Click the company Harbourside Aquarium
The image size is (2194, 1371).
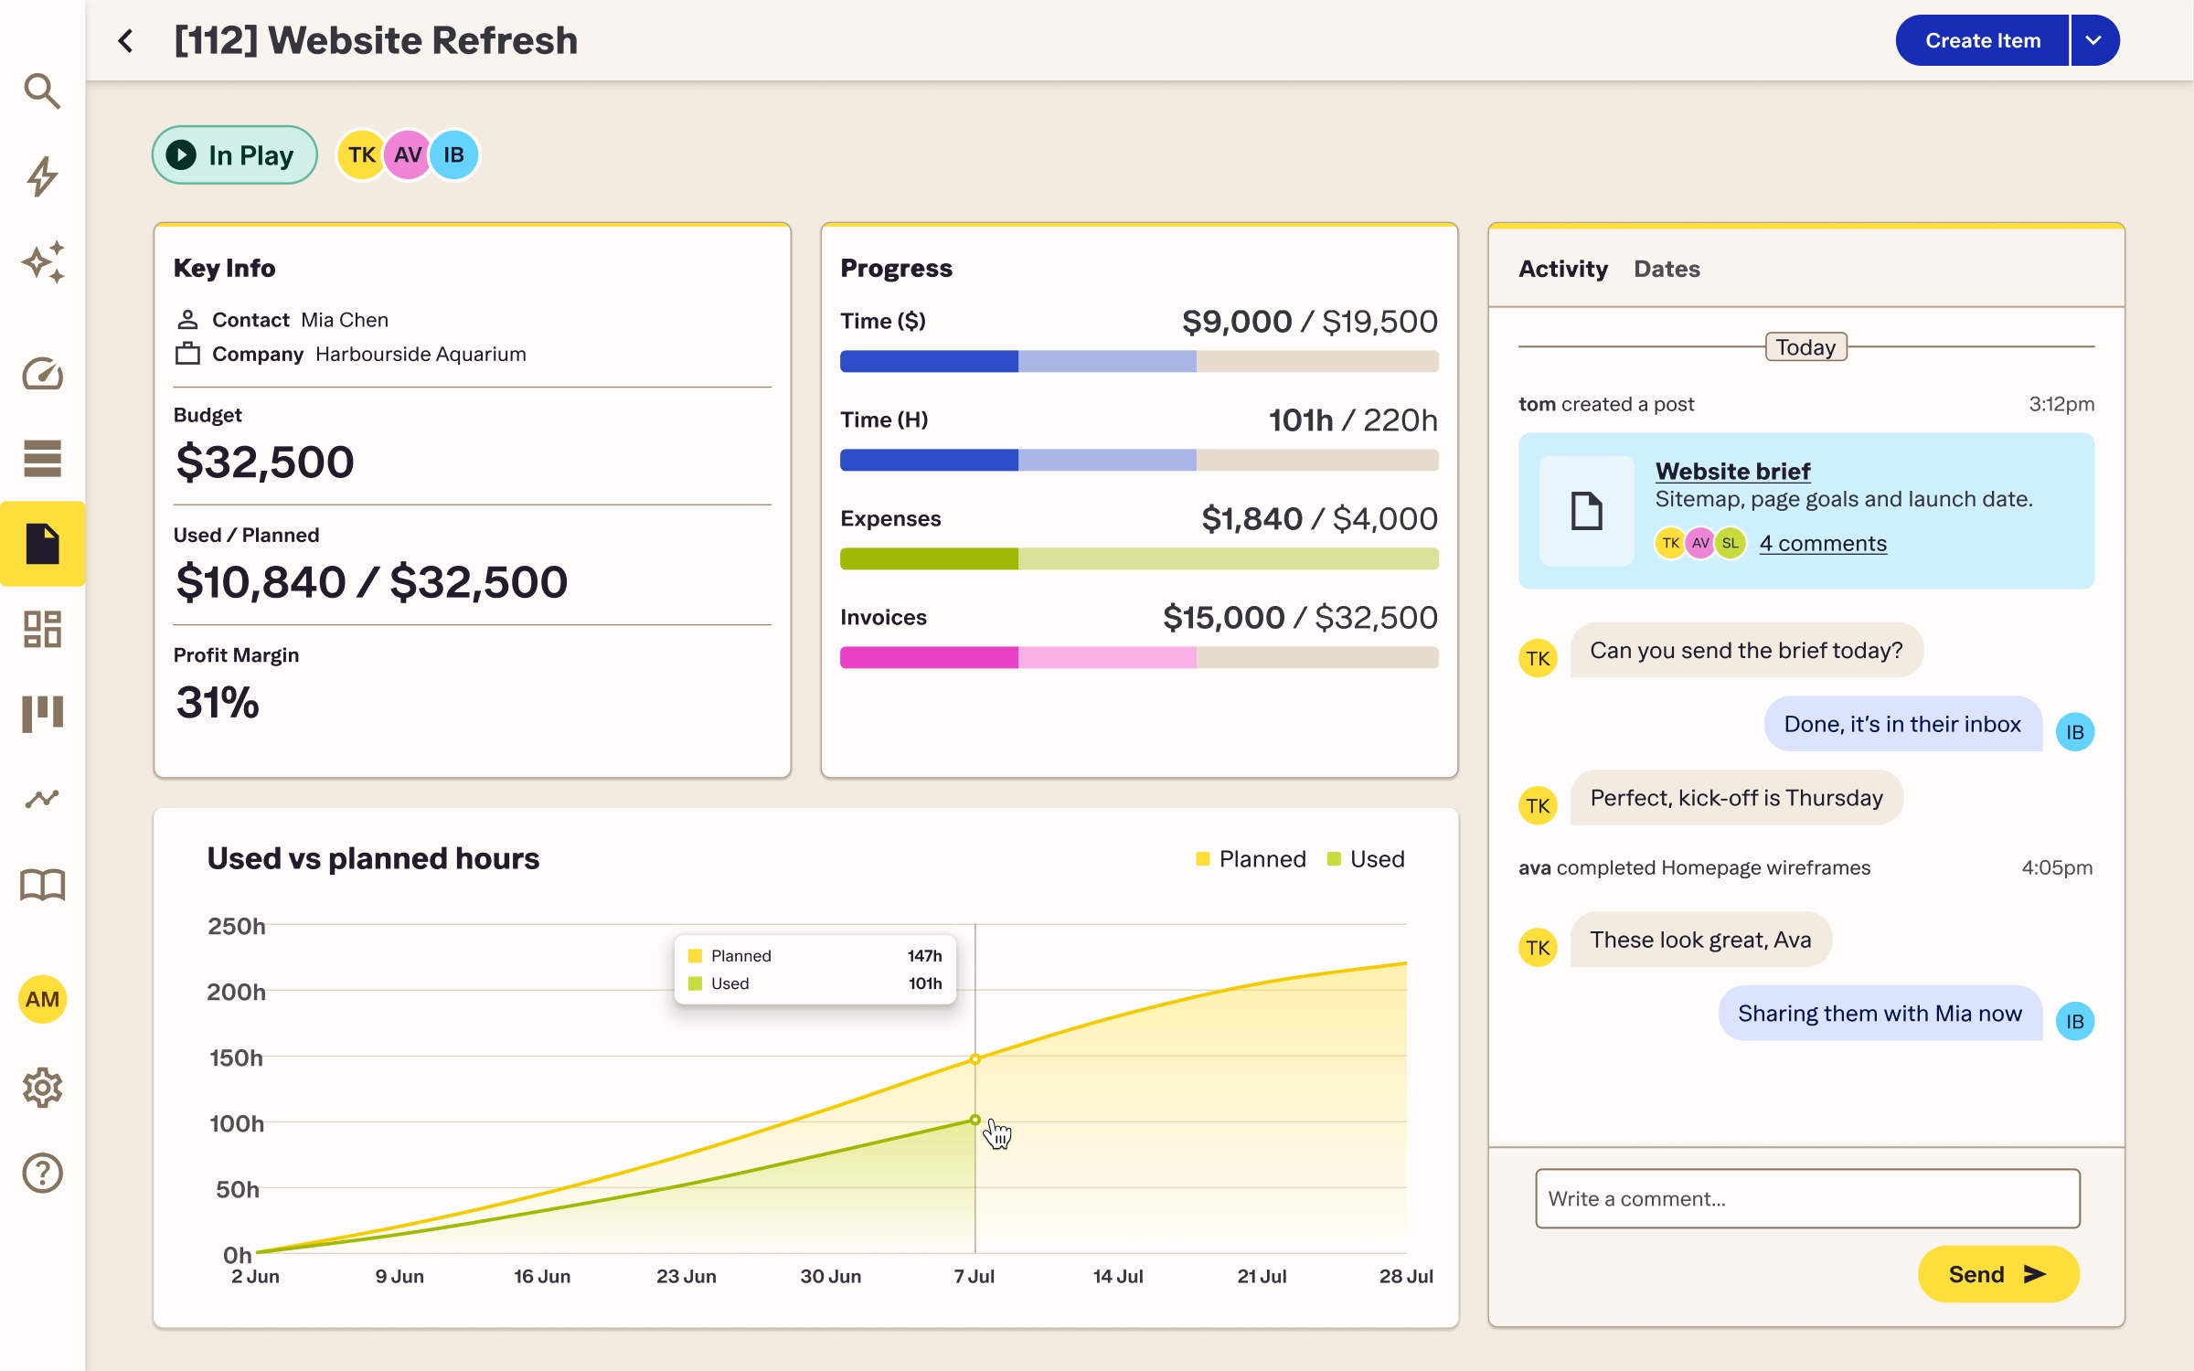421,354
